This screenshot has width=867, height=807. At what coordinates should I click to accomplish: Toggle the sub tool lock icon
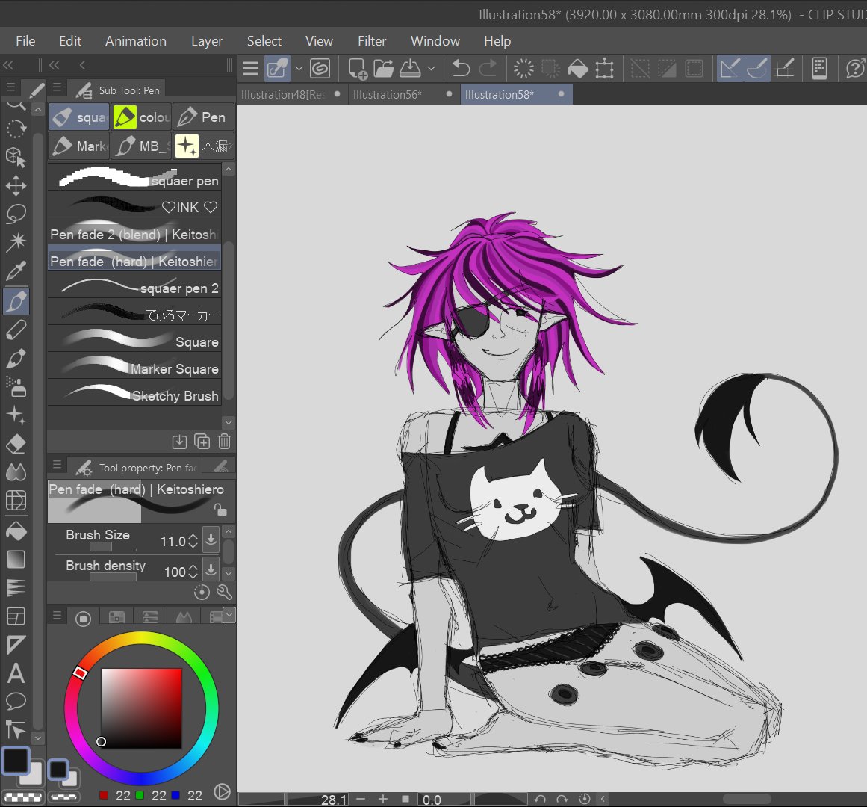tap(220, 510)
